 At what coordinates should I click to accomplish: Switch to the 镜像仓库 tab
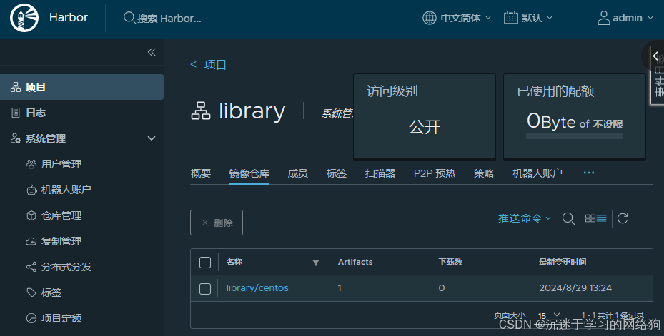(249, 173)
